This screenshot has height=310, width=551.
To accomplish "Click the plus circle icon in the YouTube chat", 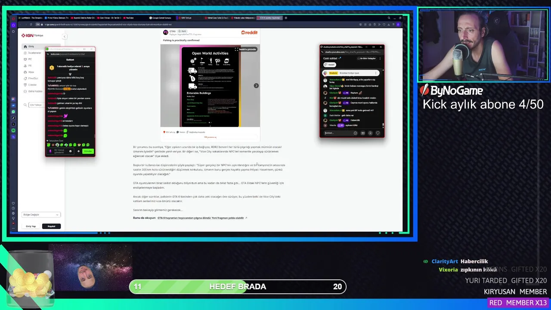I will pyautogui.click(x=370, y=133).
